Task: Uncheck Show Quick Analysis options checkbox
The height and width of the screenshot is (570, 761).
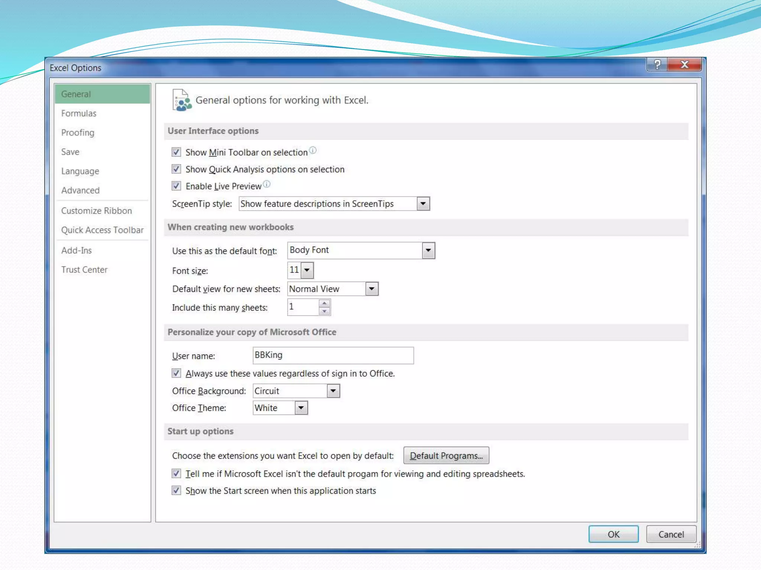Action: [176, 169]
